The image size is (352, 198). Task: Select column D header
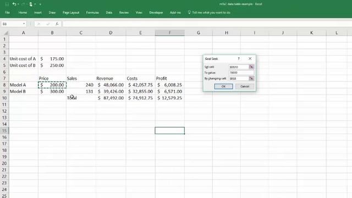coord(111,33)
